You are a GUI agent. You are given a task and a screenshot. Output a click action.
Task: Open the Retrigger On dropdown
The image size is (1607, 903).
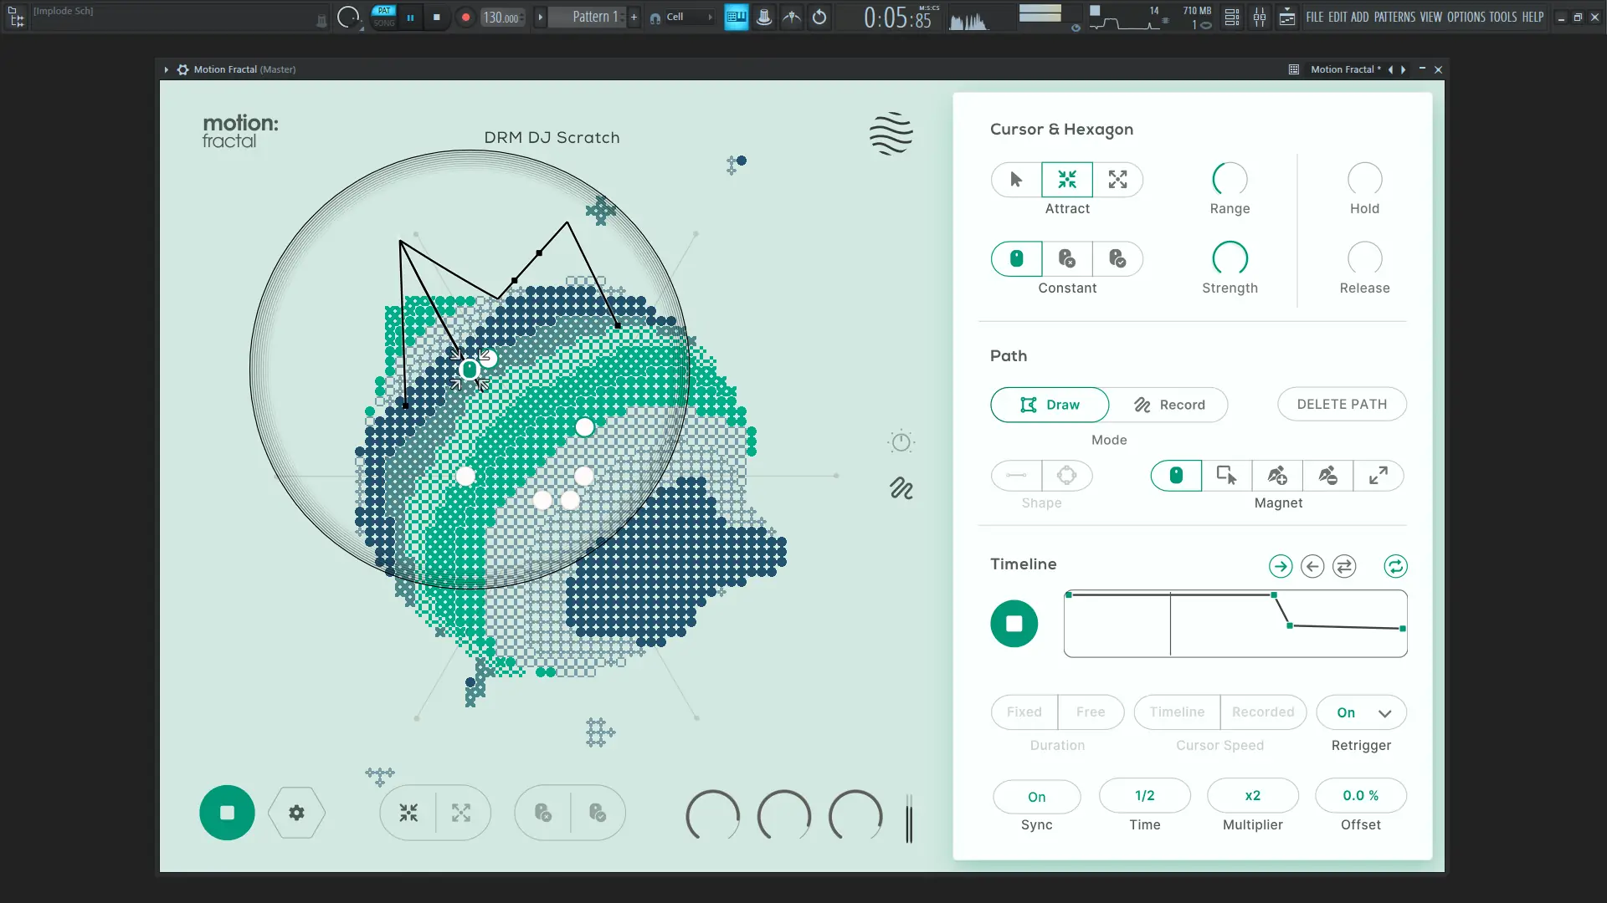tap(1362, 713)
